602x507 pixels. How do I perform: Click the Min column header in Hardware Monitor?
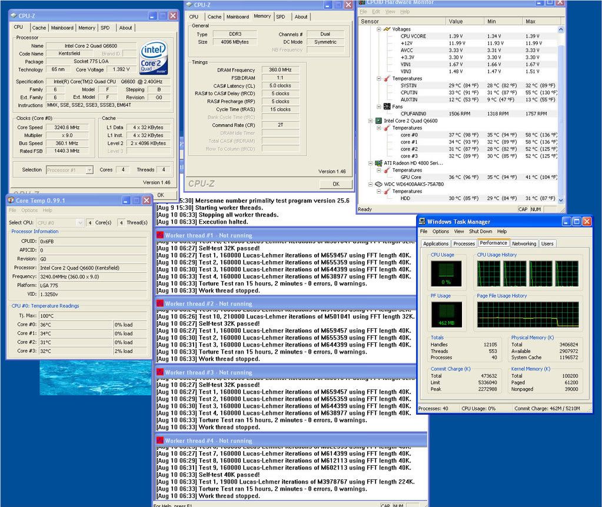pos(503,22)
